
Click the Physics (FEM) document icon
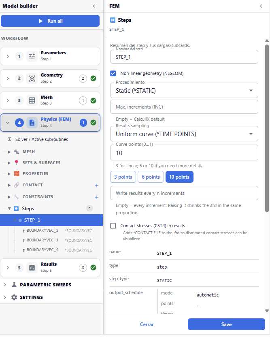[x=32, y=123]
